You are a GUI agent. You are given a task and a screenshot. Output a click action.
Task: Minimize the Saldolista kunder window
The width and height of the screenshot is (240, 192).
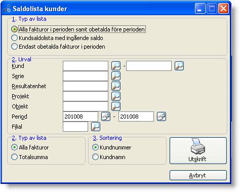[x=200, y=9]
